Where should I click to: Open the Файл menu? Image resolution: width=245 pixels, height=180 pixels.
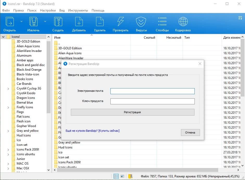(6, 10)
